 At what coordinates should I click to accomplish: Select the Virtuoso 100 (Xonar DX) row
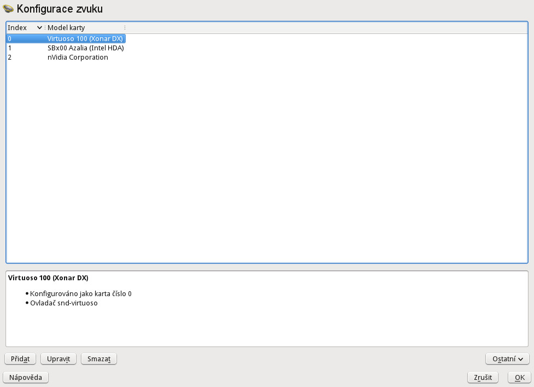(66, 38)
